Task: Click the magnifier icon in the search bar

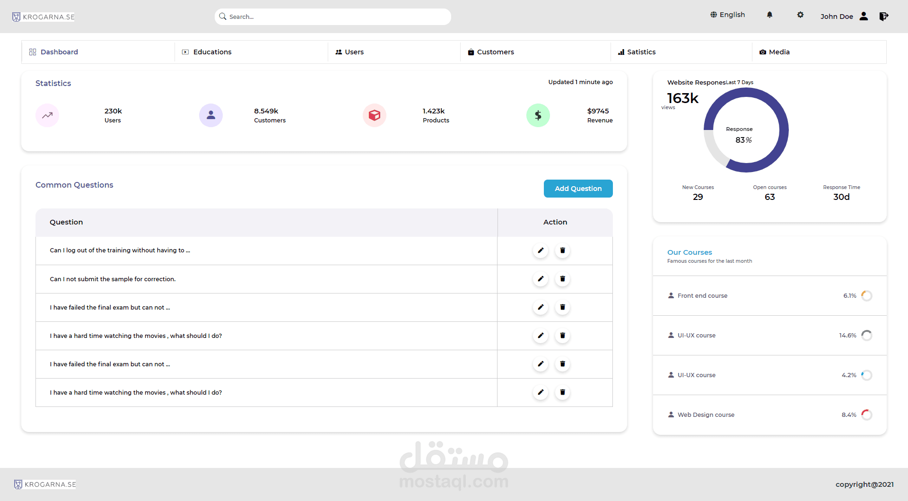Action: 223,17
